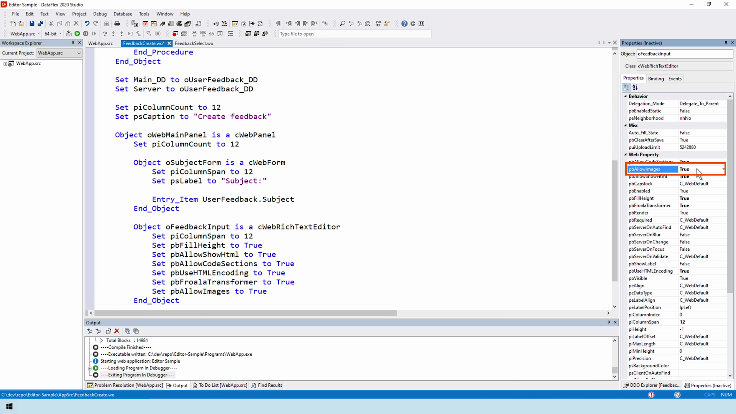Viewport: 736px width, 414px height.
Task: Click the Print icon in toolbar
Action: (x=117, y=24)
